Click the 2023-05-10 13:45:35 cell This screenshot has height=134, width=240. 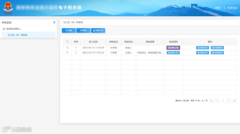pyautogui.click(x=93, y=53)
